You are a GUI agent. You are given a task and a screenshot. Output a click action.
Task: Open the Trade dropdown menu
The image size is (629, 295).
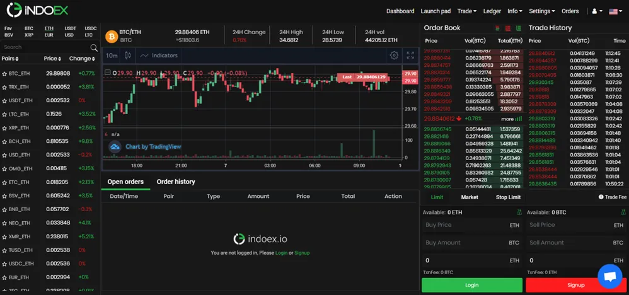tap(466, 11)
